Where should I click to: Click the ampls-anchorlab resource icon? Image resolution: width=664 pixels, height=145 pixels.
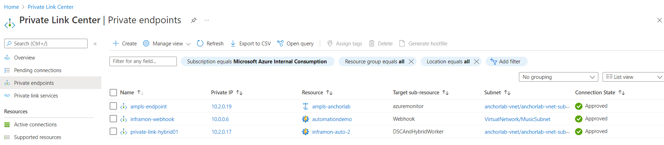click(x=305, y=106)
